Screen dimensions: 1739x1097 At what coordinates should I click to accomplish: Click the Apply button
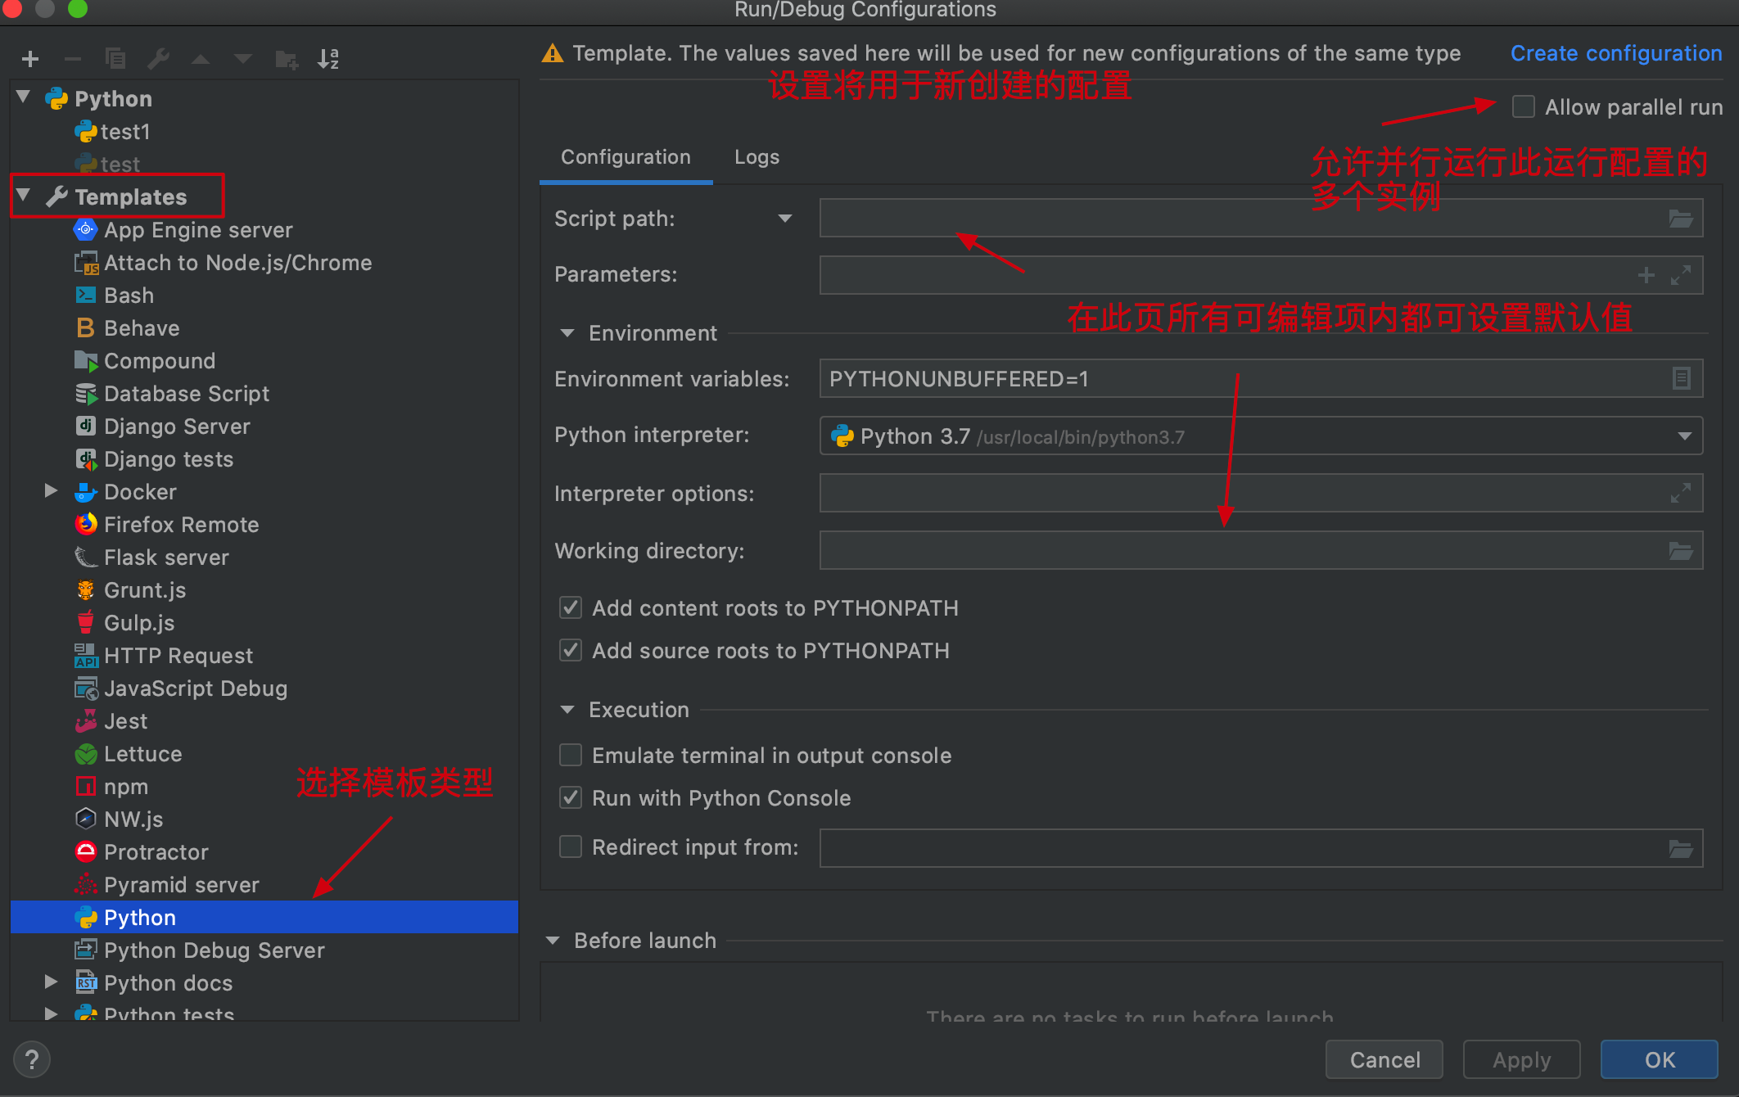[x=1521, y=1060]
